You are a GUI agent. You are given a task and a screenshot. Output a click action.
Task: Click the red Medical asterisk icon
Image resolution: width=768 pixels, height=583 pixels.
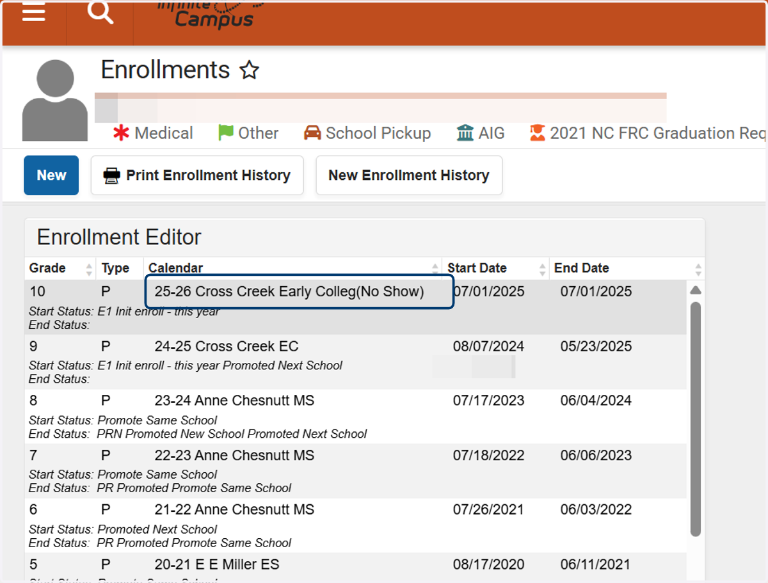(121, 133)
